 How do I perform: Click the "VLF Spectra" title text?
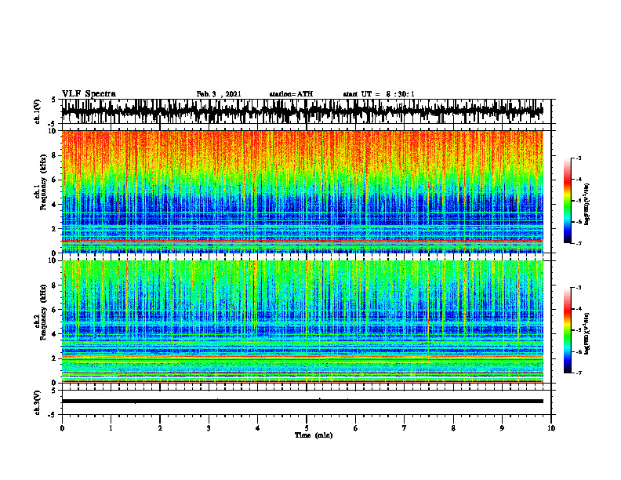point(89,94)
